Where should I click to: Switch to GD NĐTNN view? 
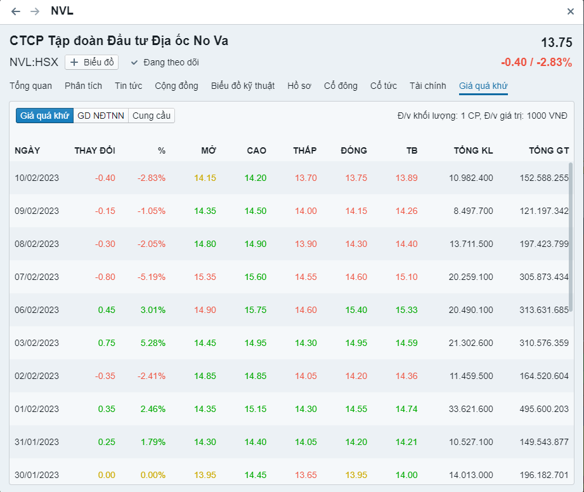[101, 116]
